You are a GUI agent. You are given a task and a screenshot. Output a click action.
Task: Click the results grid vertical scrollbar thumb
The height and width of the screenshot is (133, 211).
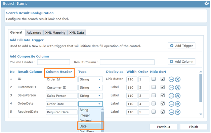201,88
